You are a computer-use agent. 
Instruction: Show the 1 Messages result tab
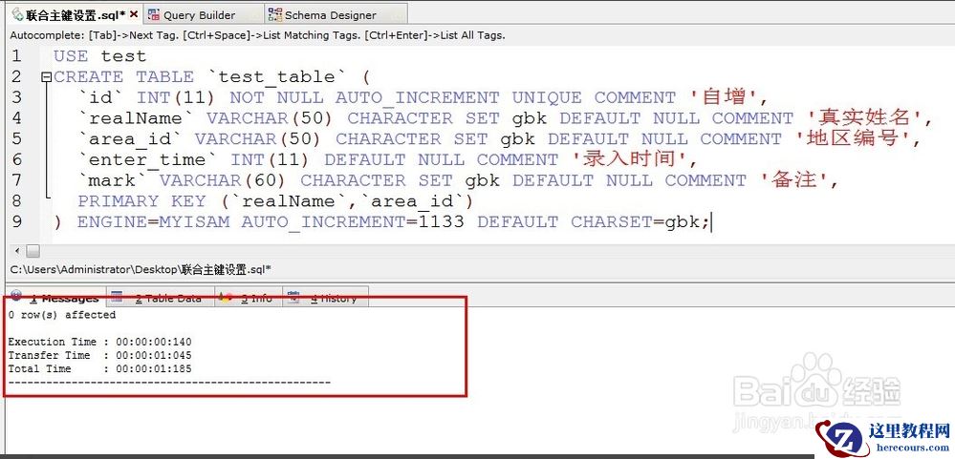54,299
